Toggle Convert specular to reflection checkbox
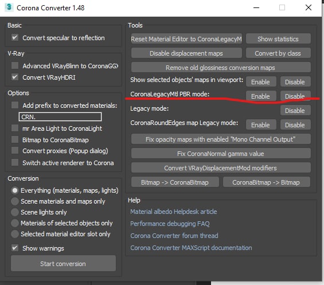 click(x=15, y=38)
